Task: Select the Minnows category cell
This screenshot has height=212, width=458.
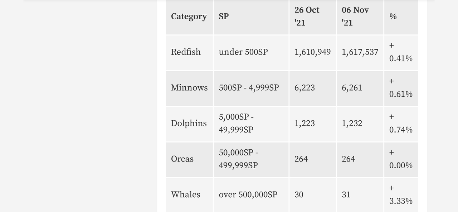Action: coord(189,88)
